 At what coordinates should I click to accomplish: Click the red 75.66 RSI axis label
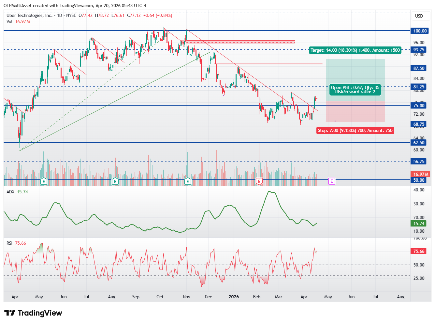[419, 251]
